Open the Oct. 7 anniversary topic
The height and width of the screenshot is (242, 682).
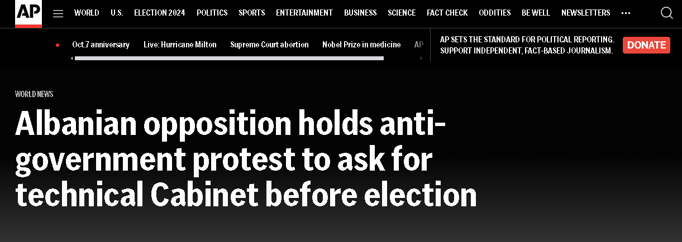(101, 45)
